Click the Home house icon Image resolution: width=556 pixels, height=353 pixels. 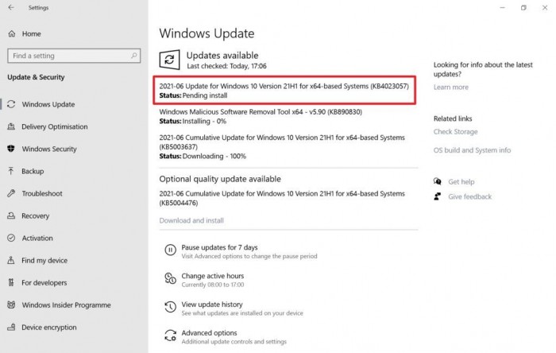click(x=12, y=33)
